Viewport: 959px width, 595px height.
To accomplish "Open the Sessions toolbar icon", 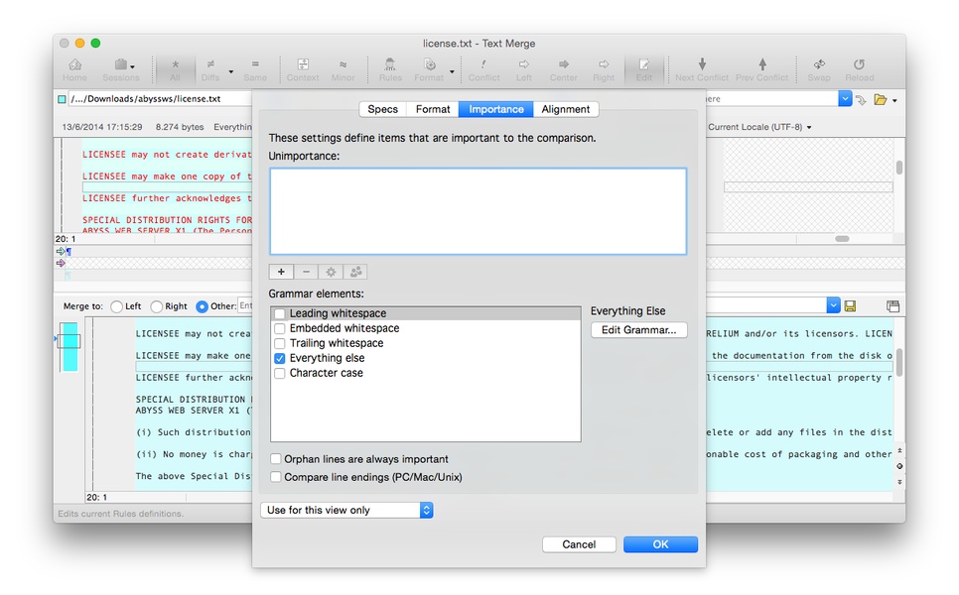I will (x=121, y=68).
